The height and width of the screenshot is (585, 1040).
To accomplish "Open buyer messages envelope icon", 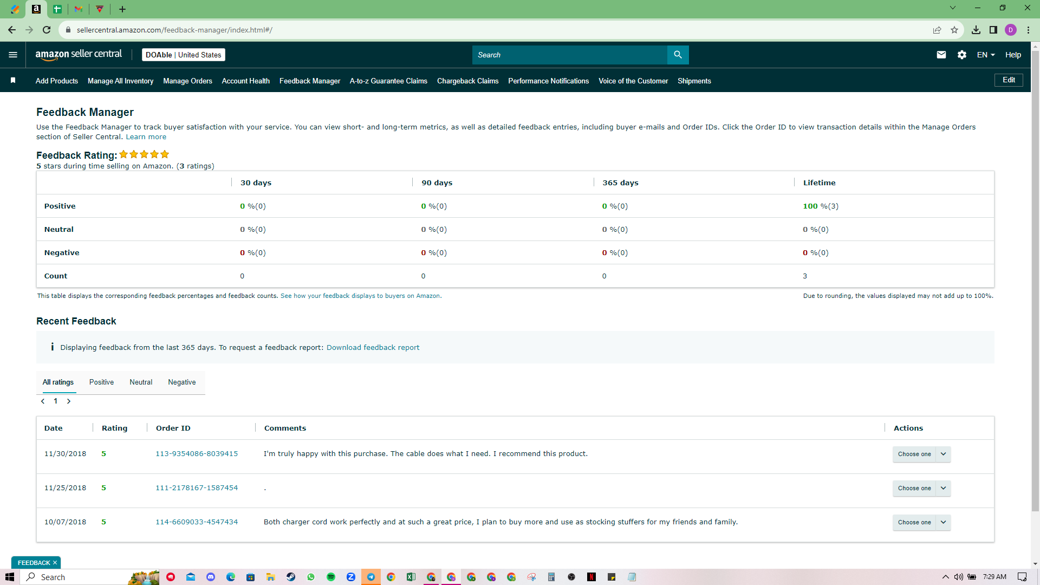I will pos(941,55).
